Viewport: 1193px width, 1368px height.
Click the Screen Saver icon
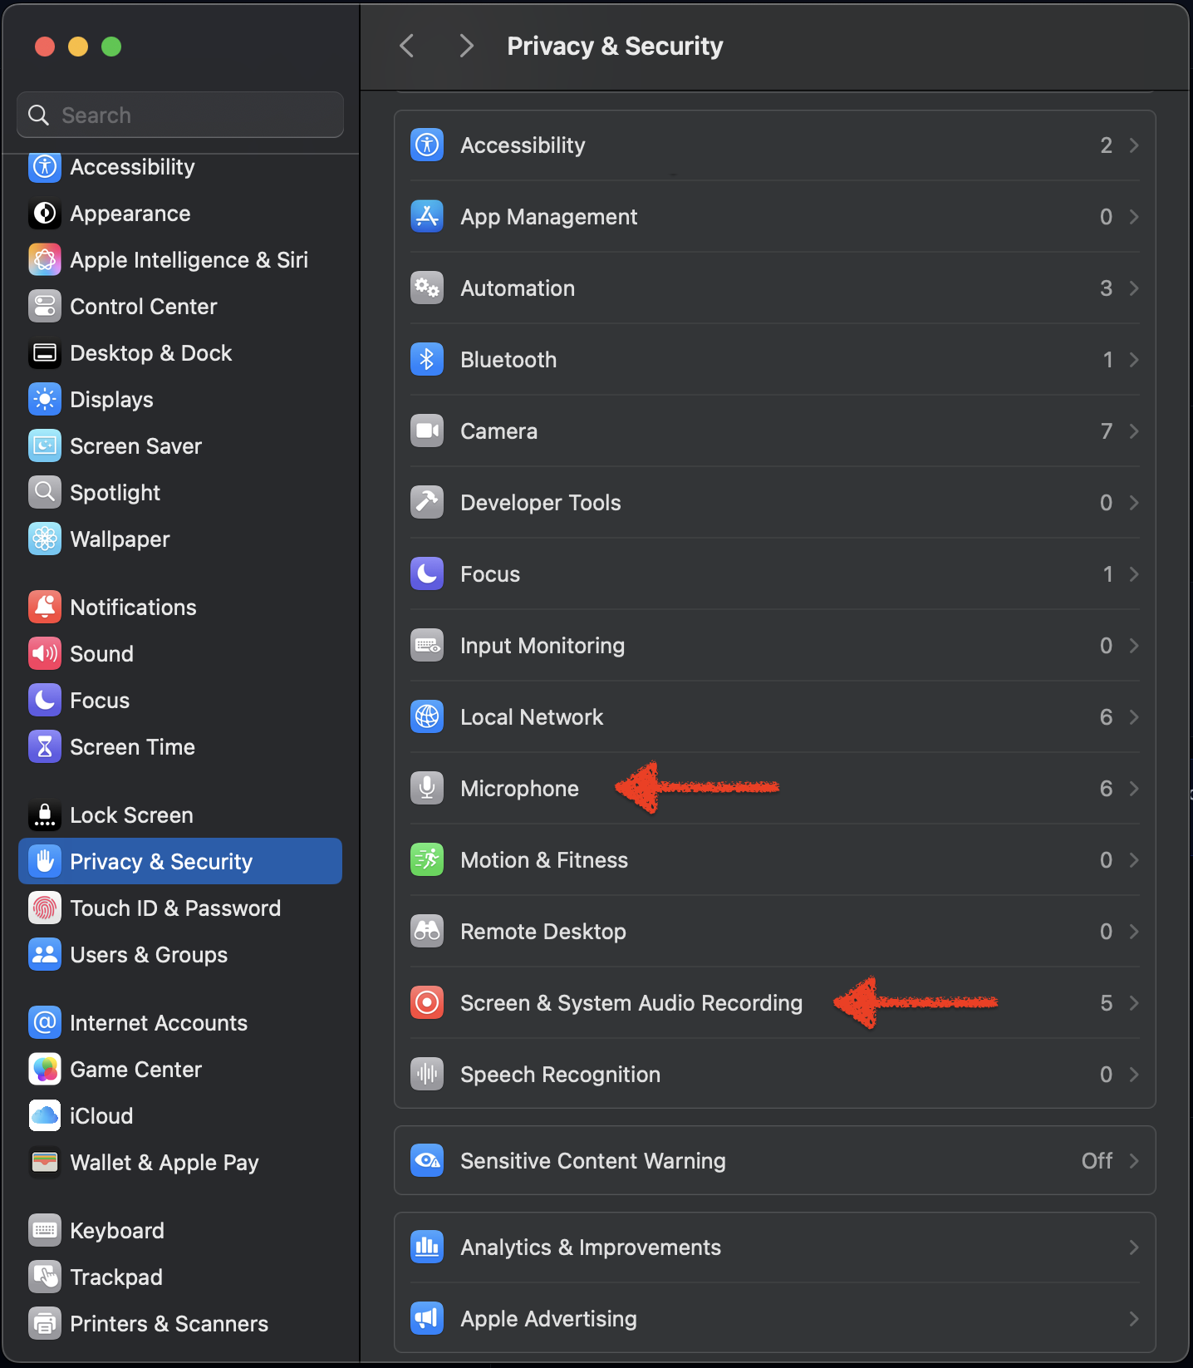coord(45,446)
